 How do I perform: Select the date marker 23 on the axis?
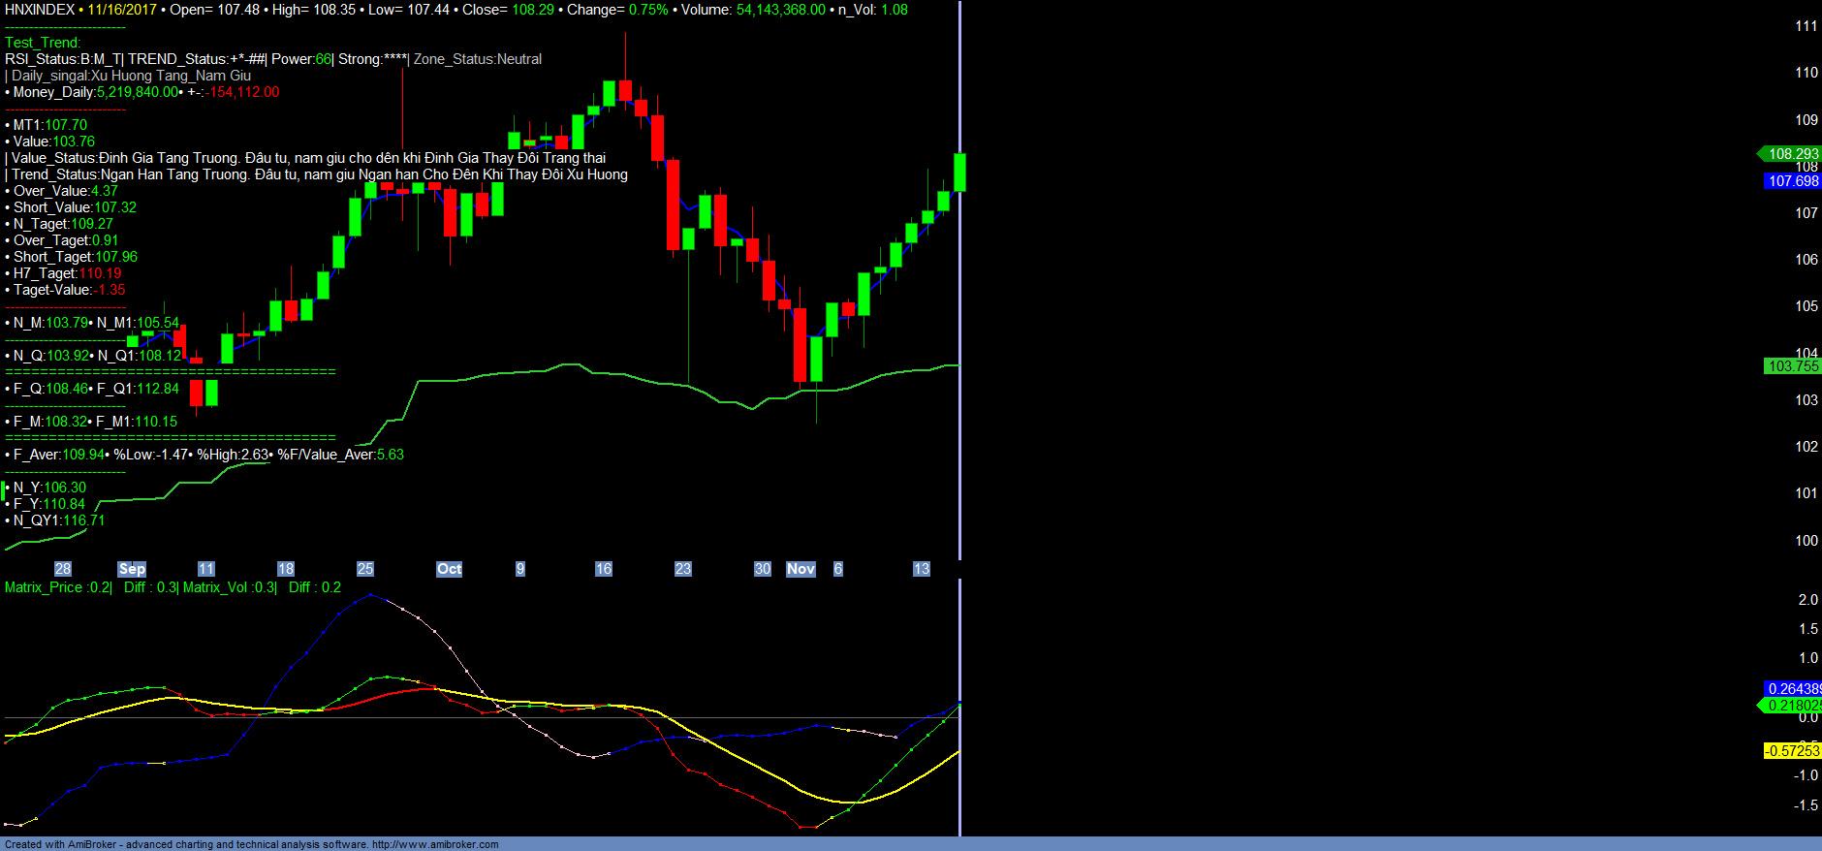click(x=682, y=569)
